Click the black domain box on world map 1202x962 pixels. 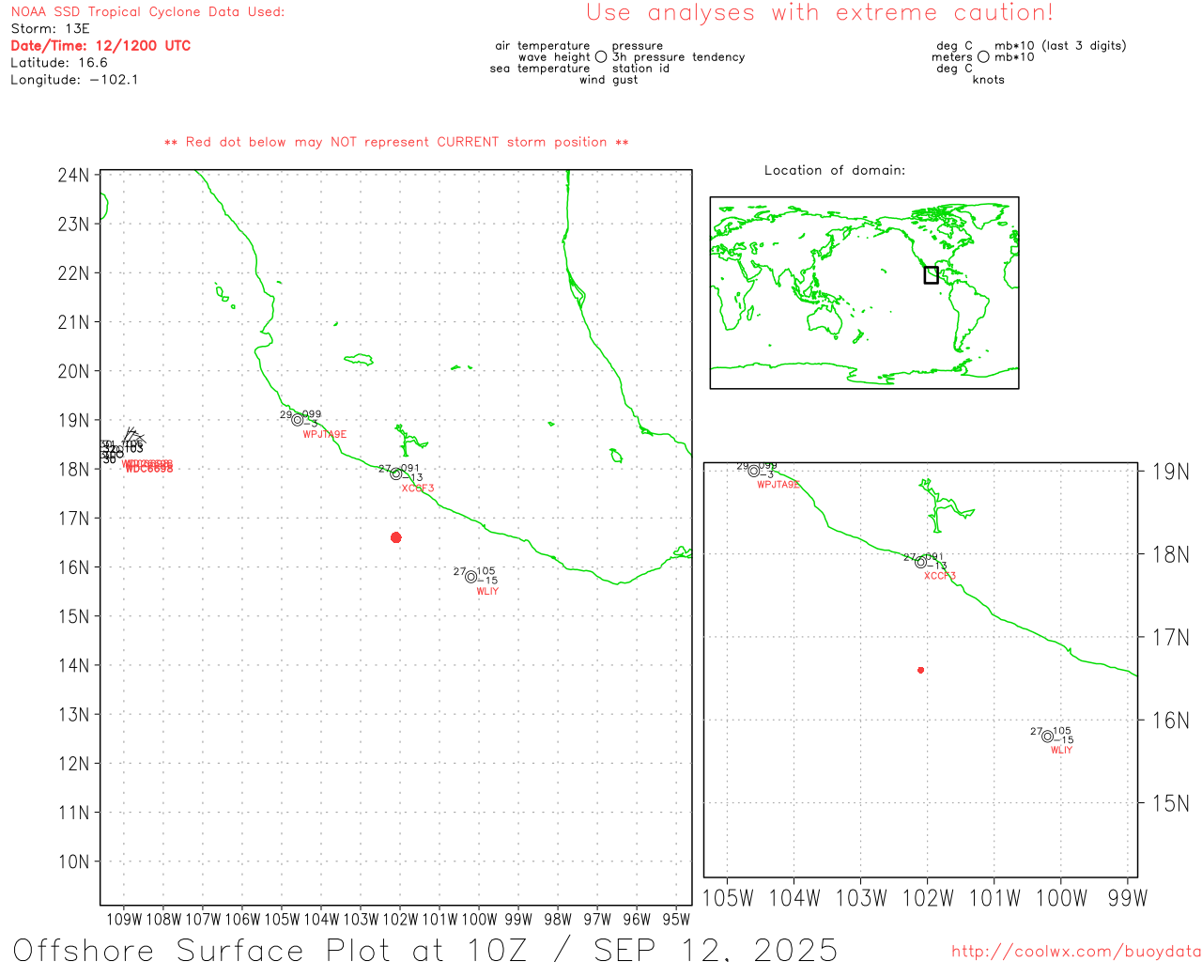pyautogui.click(x=931, y=274)
